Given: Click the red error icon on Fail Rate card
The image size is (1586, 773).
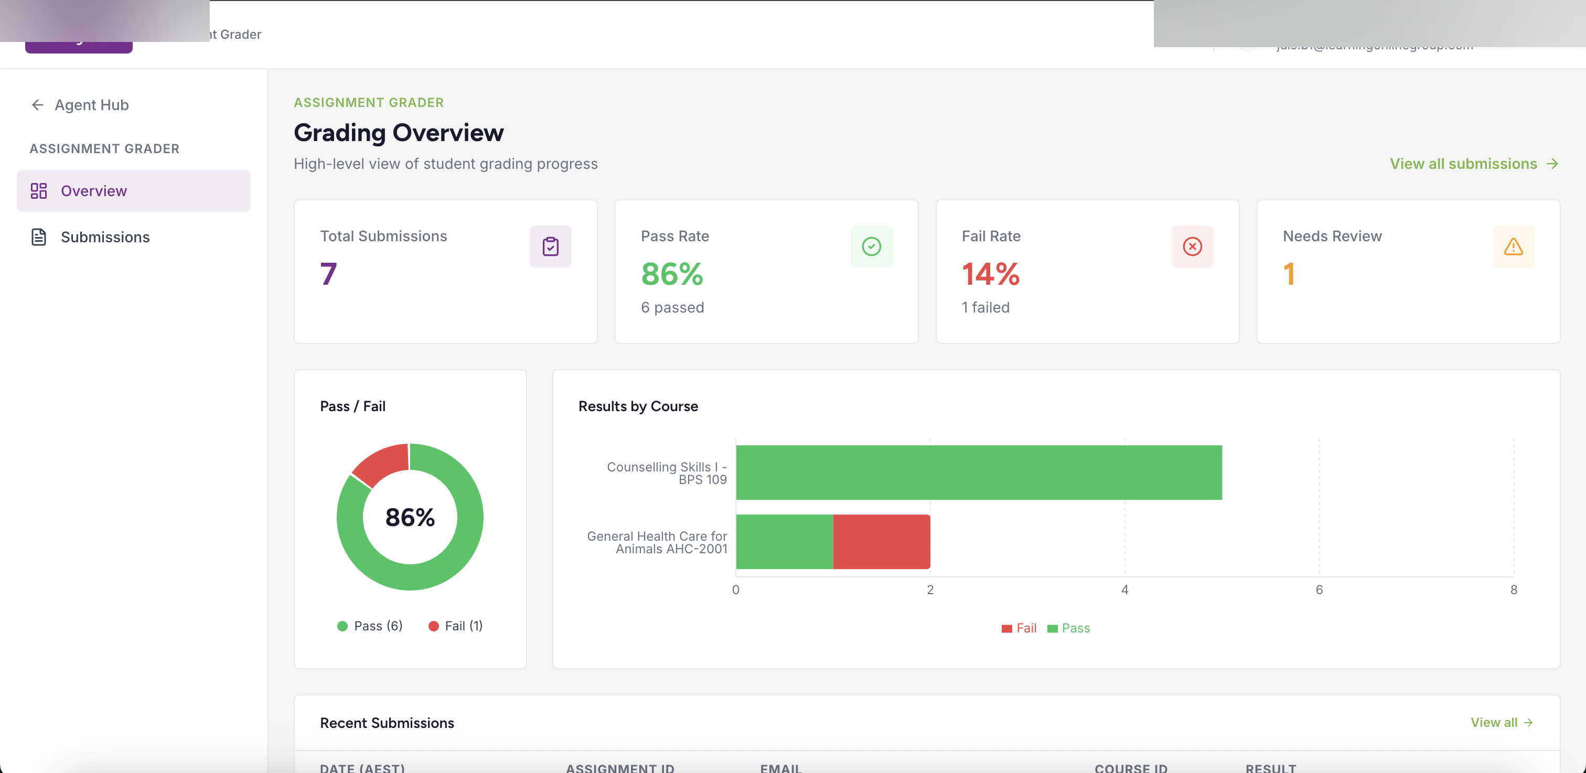Looking at the screenshot, I should pyautogui.click(x=1193, y=246).
